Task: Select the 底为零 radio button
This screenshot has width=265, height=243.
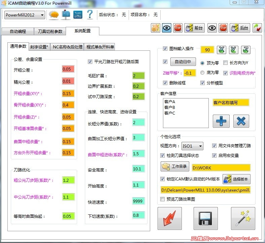Action: coord(202,73)
